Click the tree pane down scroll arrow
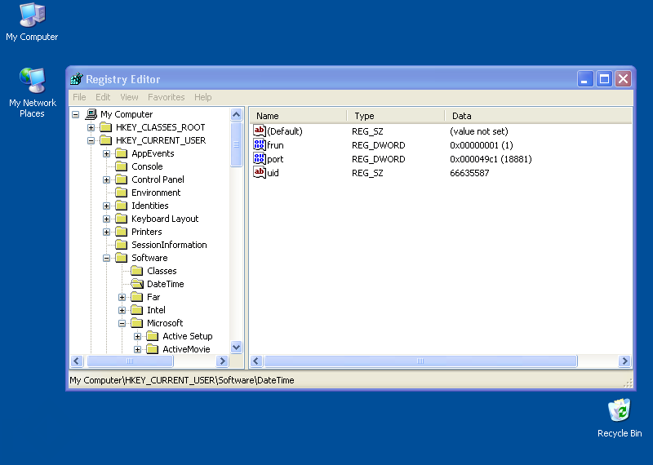 click(236, 348)
